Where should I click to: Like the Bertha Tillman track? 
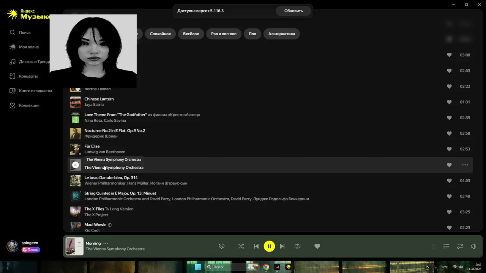[x=449, y=86]
